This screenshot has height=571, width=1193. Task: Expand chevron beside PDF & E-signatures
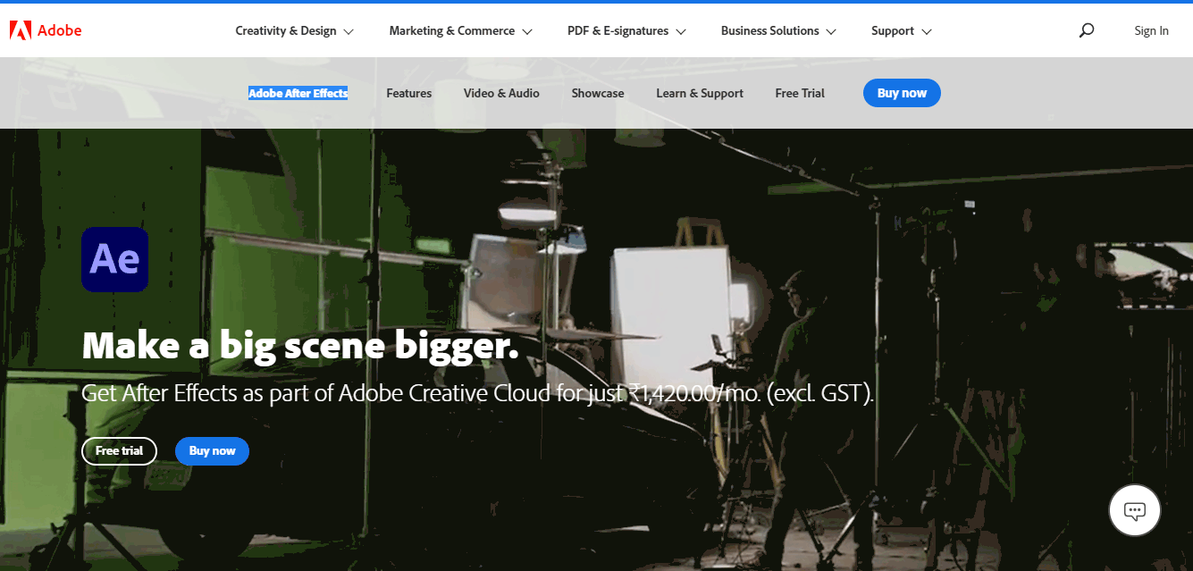(x=681, y=31)
